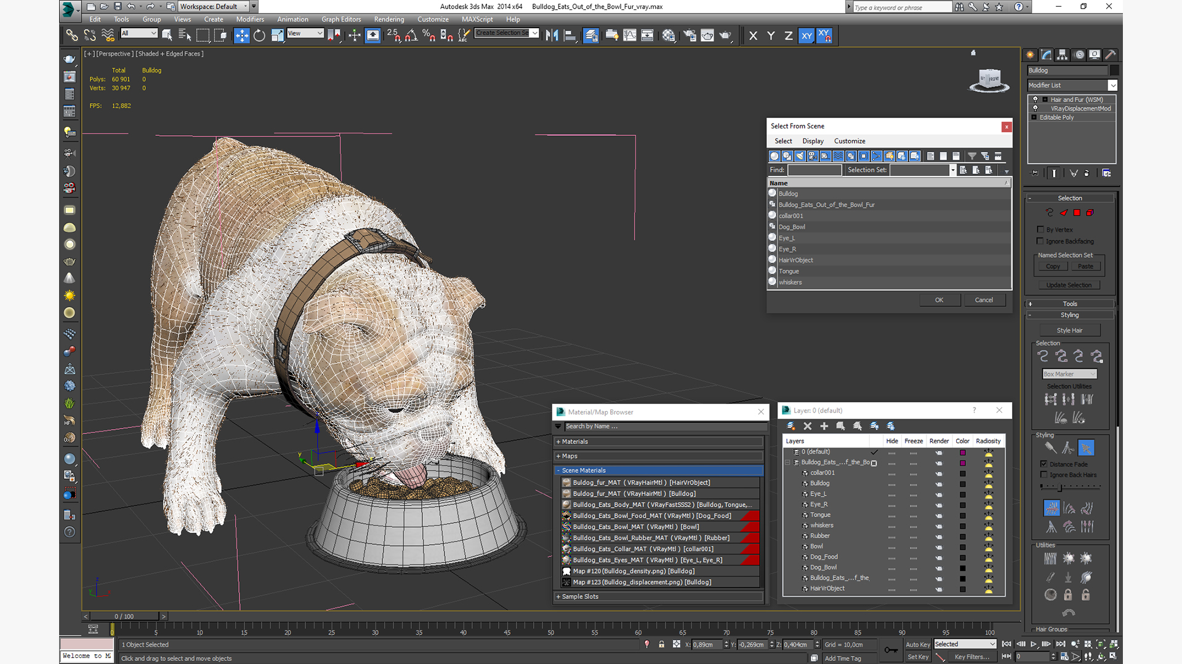
Task: Toggle Hide for the Tongue layer row
Action: tap(891, 516)
